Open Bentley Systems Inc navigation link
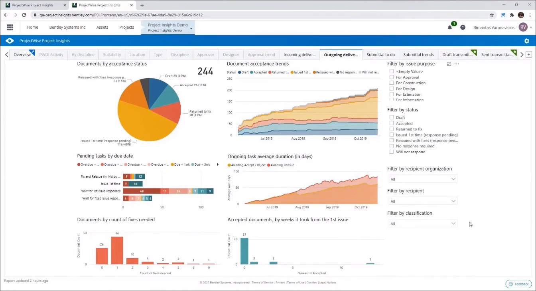This screenshot has height=291, width=536. (67, 28)
